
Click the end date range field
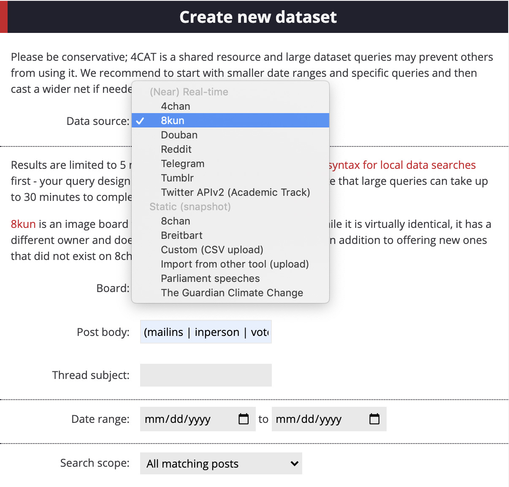point(329,419)
